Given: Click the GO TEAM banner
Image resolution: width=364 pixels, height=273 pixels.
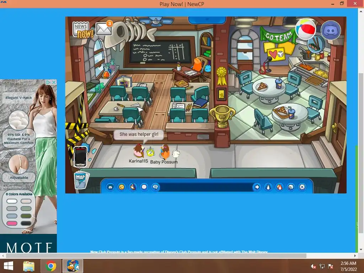Looking at the screenshot, I should [278, 36].
